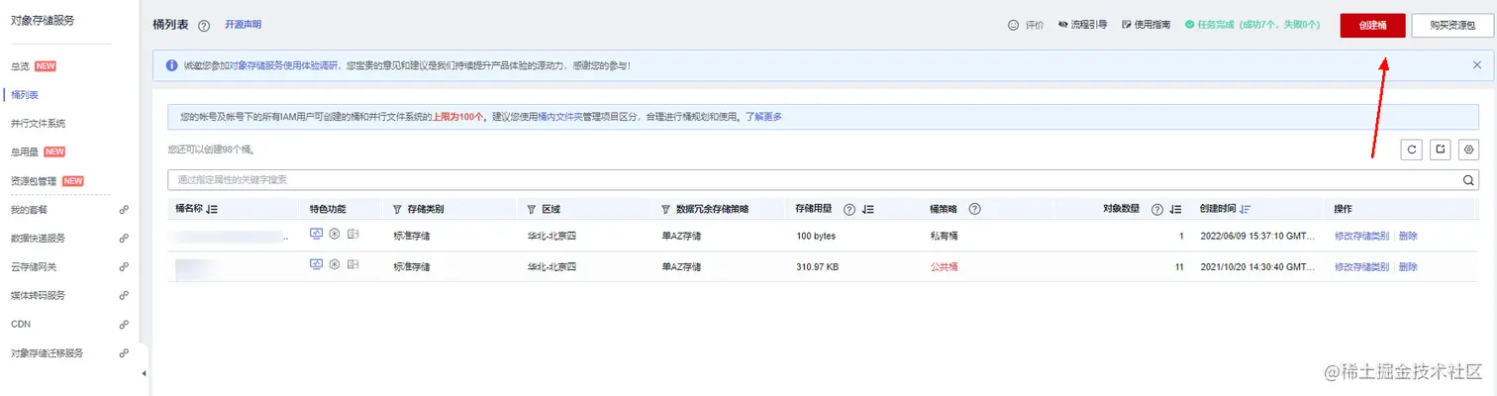Click 公共桶 policy cell
Viewport: 1497px width, 396px height.
click(944, 266)
